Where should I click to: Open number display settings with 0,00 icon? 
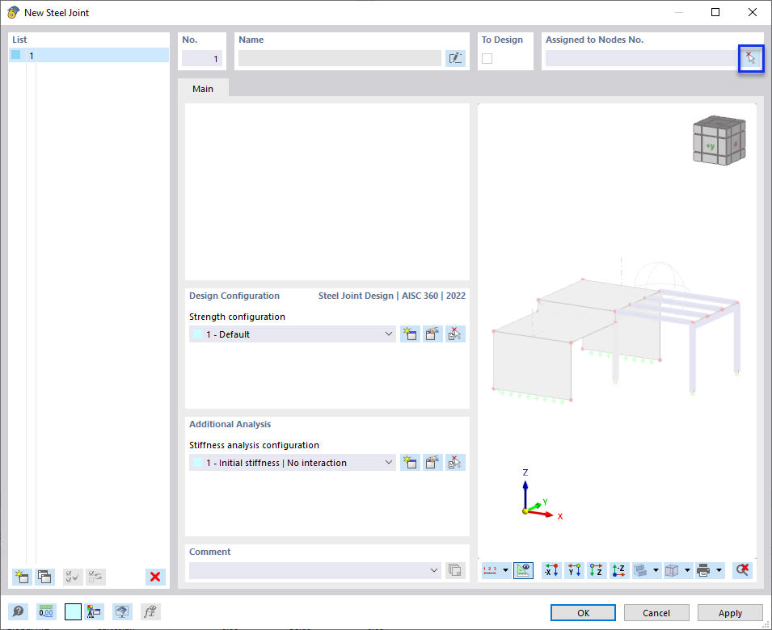pyautogui.click(x=46, y=611)
